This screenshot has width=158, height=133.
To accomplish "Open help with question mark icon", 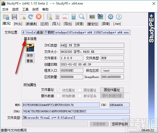I will (119, 17).
